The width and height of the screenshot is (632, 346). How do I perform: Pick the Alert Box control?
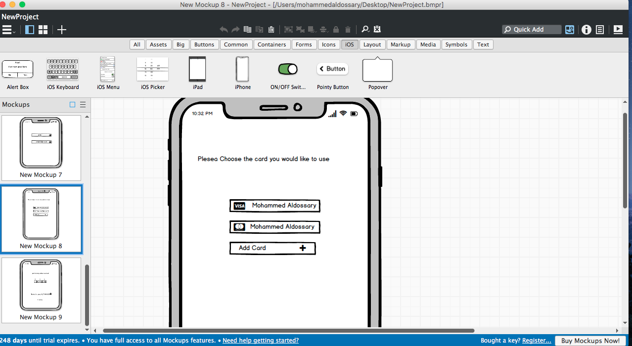click(x=18, y=73)
